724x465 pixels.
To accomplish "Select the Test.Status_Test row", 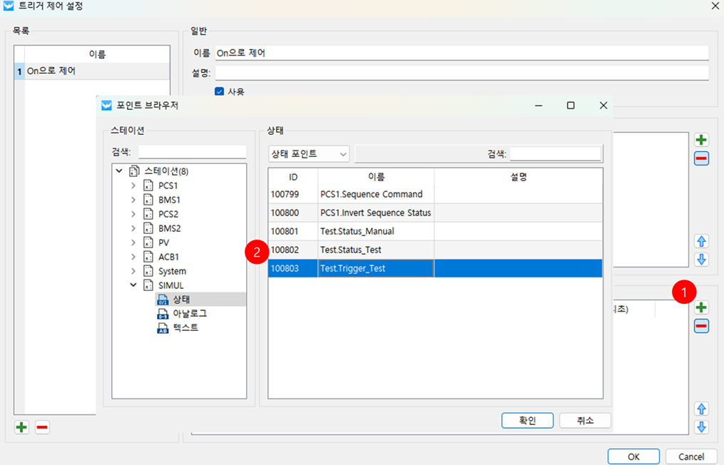I will point(375,250).
